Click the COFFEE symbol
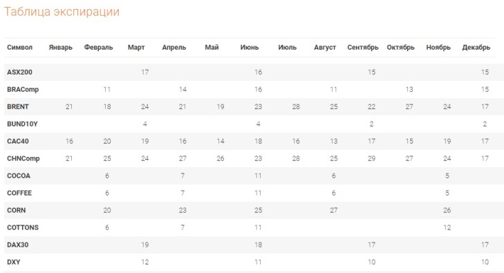 (x=19, y=193)
